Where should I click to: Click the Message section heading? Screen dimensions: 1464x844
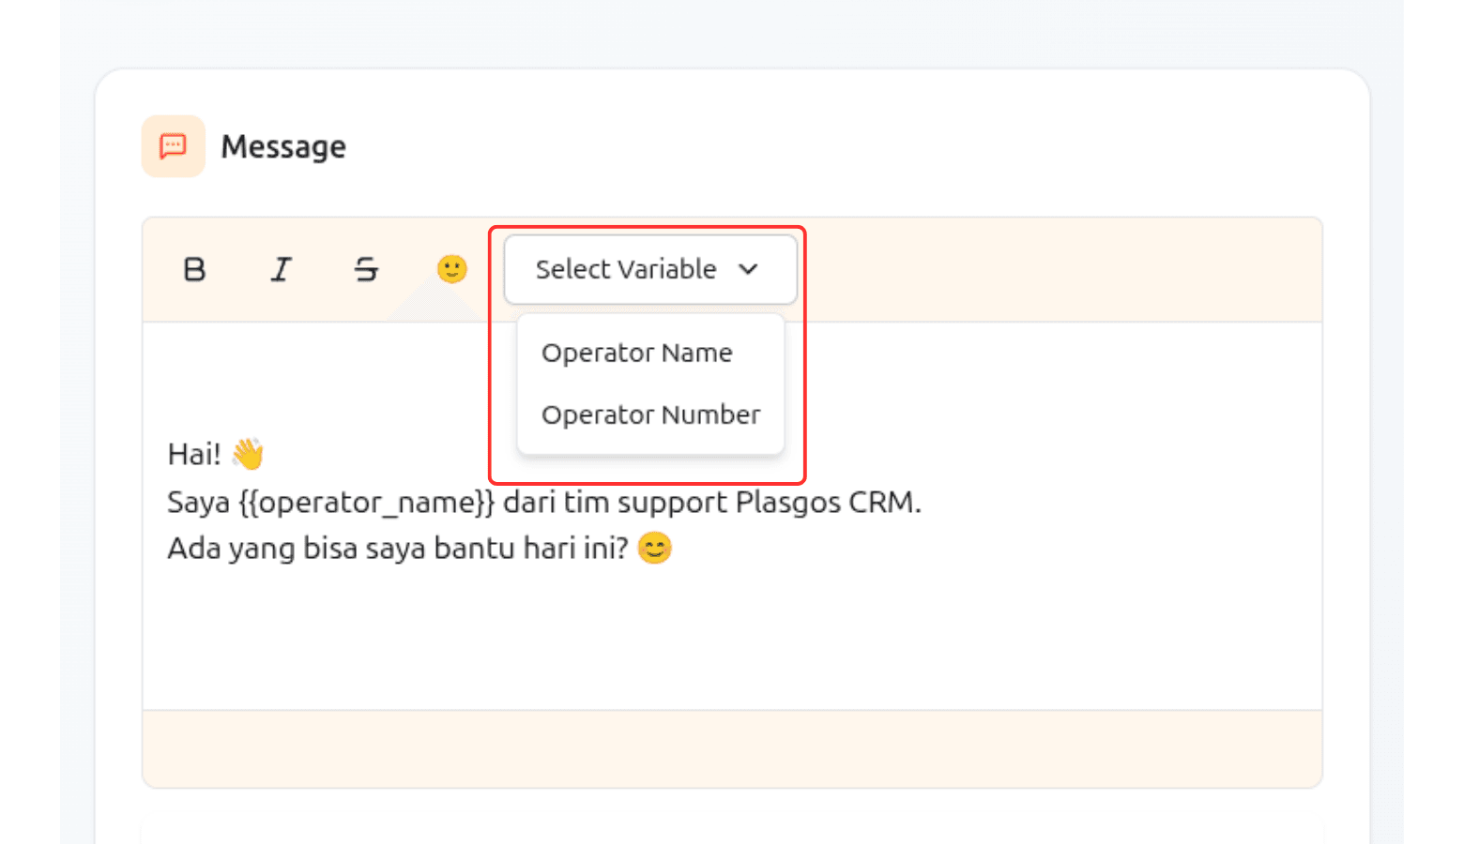click(283, 147)
